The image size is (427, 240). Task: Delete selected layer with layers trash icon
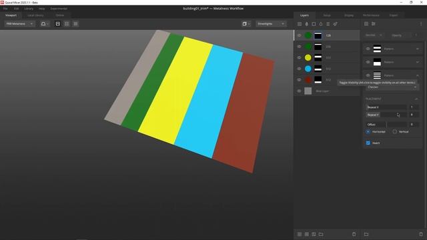point(354,234)
